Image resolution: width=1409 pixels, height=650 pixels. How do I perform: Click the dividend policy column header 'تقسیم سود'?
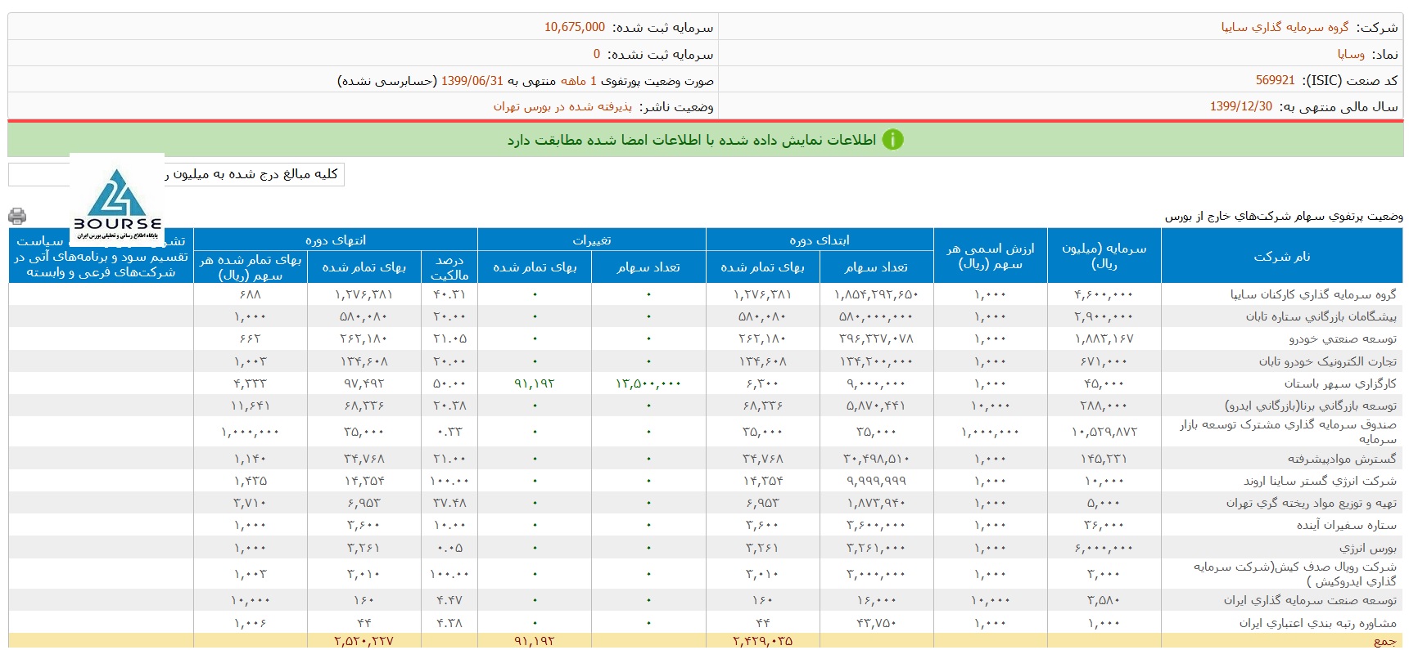102,256
